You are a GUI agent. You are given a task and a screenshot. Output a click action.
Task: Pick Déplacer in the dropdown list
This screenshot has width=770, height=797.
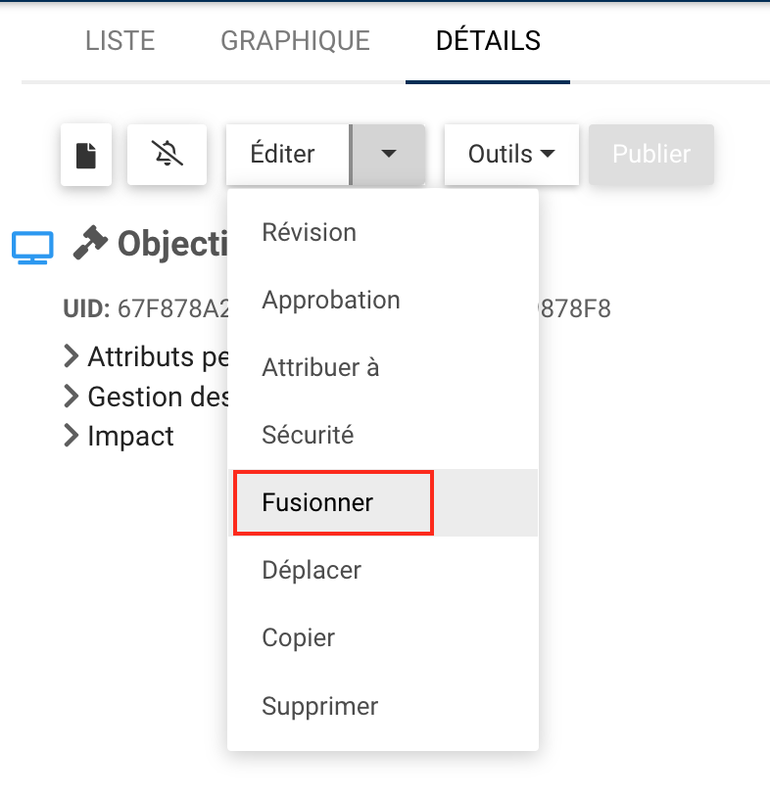coord(312,571)
